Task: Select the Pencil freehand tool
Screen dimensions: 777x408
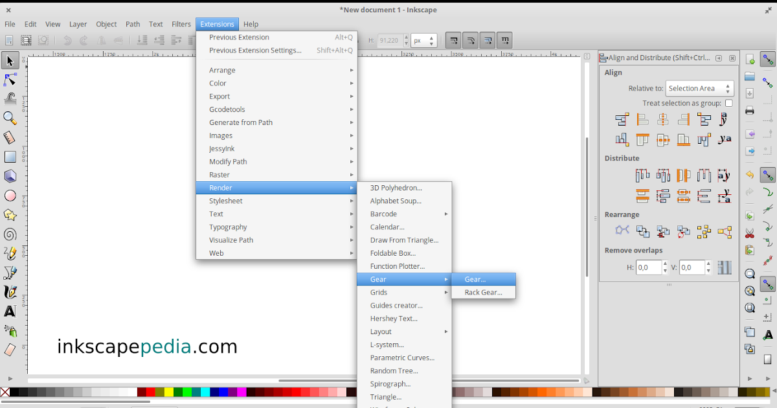Action: [x=10, y=253]
